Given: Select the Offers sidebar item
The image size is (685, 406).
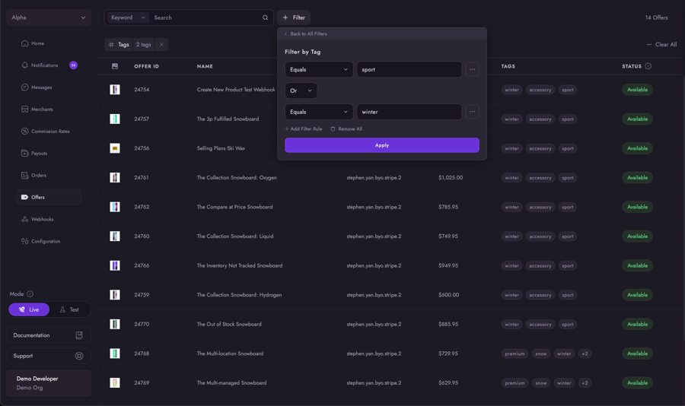Looking at the screenshot, I should pos(49,198).
